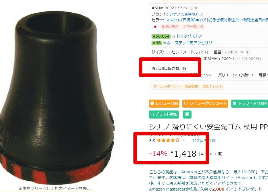Copy the ASIN with the copy icon
268x192 pixels.
pyautogui.click(x=192, y=8)
